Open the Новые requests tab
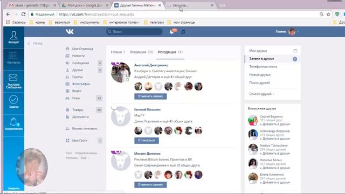The width and height of the screenshot is (345, 194). tap(118, 52)
